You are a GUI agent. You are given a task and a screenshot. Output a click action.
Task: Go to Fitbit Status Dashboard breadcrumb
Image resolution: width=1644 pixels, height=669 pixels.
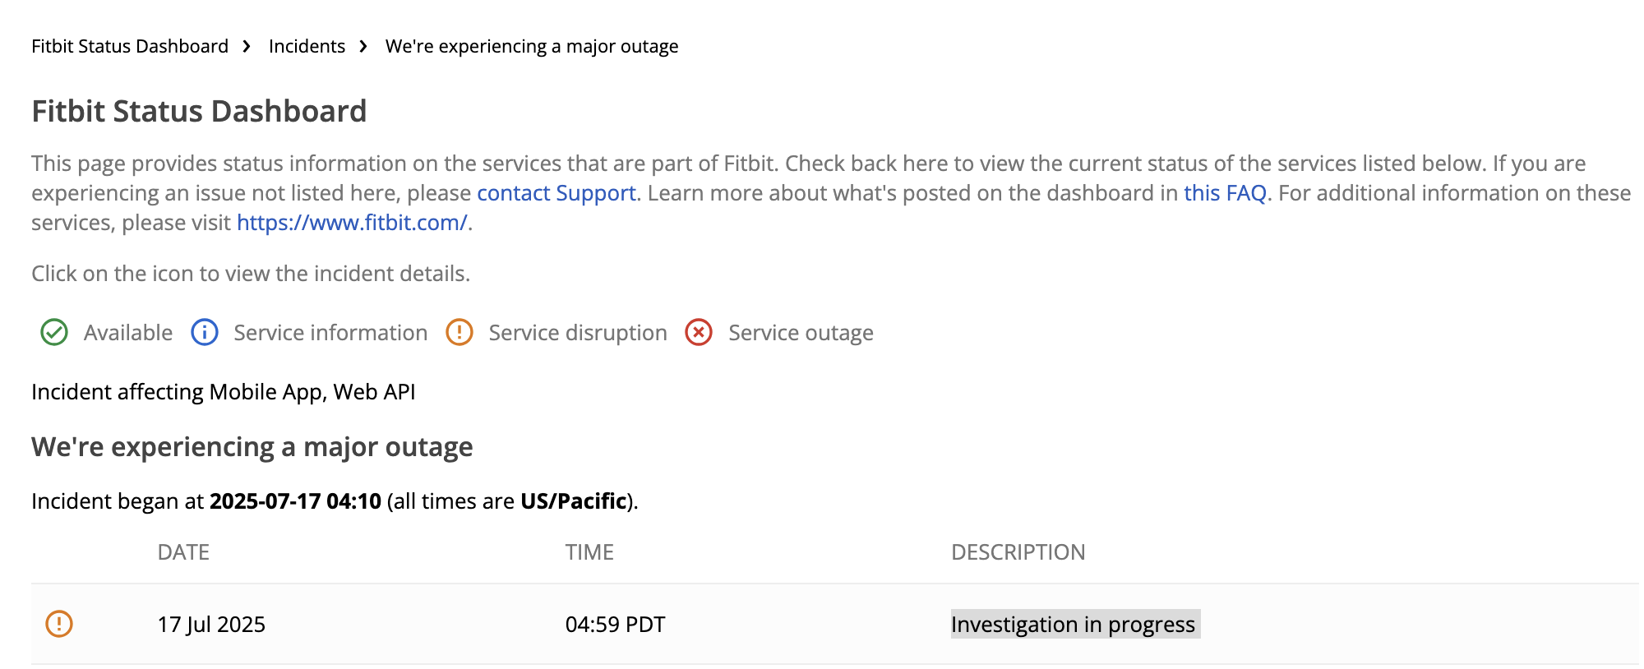click(130, 46)
